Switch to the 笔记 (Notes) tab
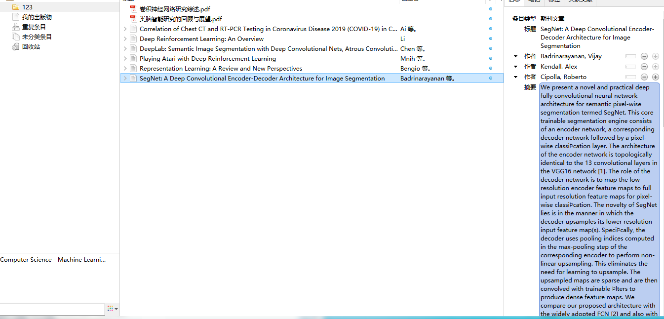 [534, 1]
